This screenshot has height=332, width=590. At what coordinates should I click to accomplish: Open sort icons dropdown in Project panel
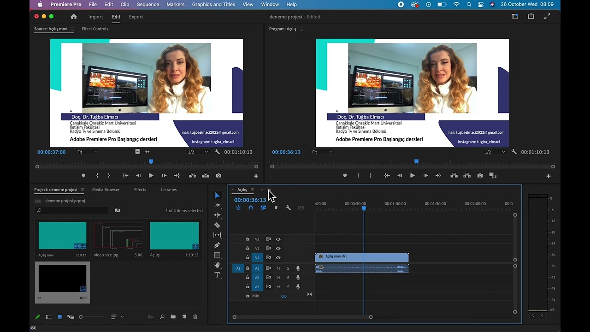(117, 317)
